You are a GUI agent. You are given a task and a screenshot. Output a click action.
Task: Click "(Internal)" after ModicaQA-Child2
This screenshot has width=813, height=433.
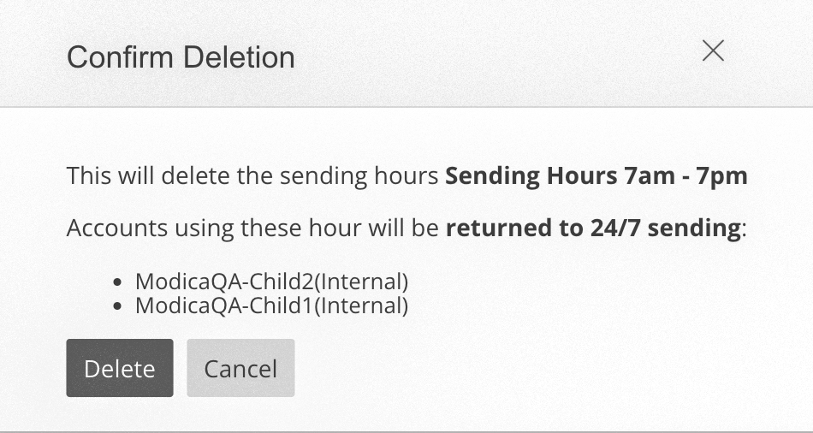click(x=361, y=281)
